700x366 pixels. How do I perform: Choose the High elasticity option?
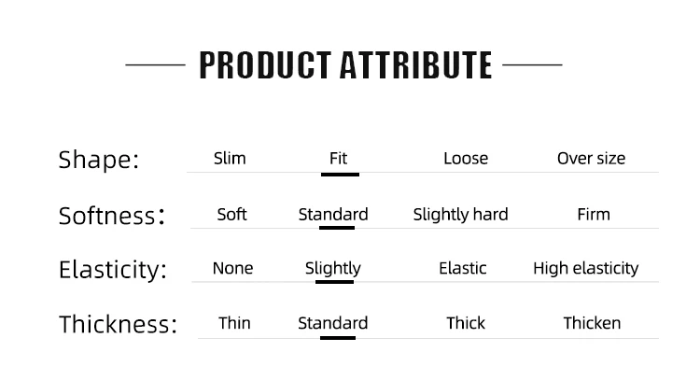click(586, 269)
